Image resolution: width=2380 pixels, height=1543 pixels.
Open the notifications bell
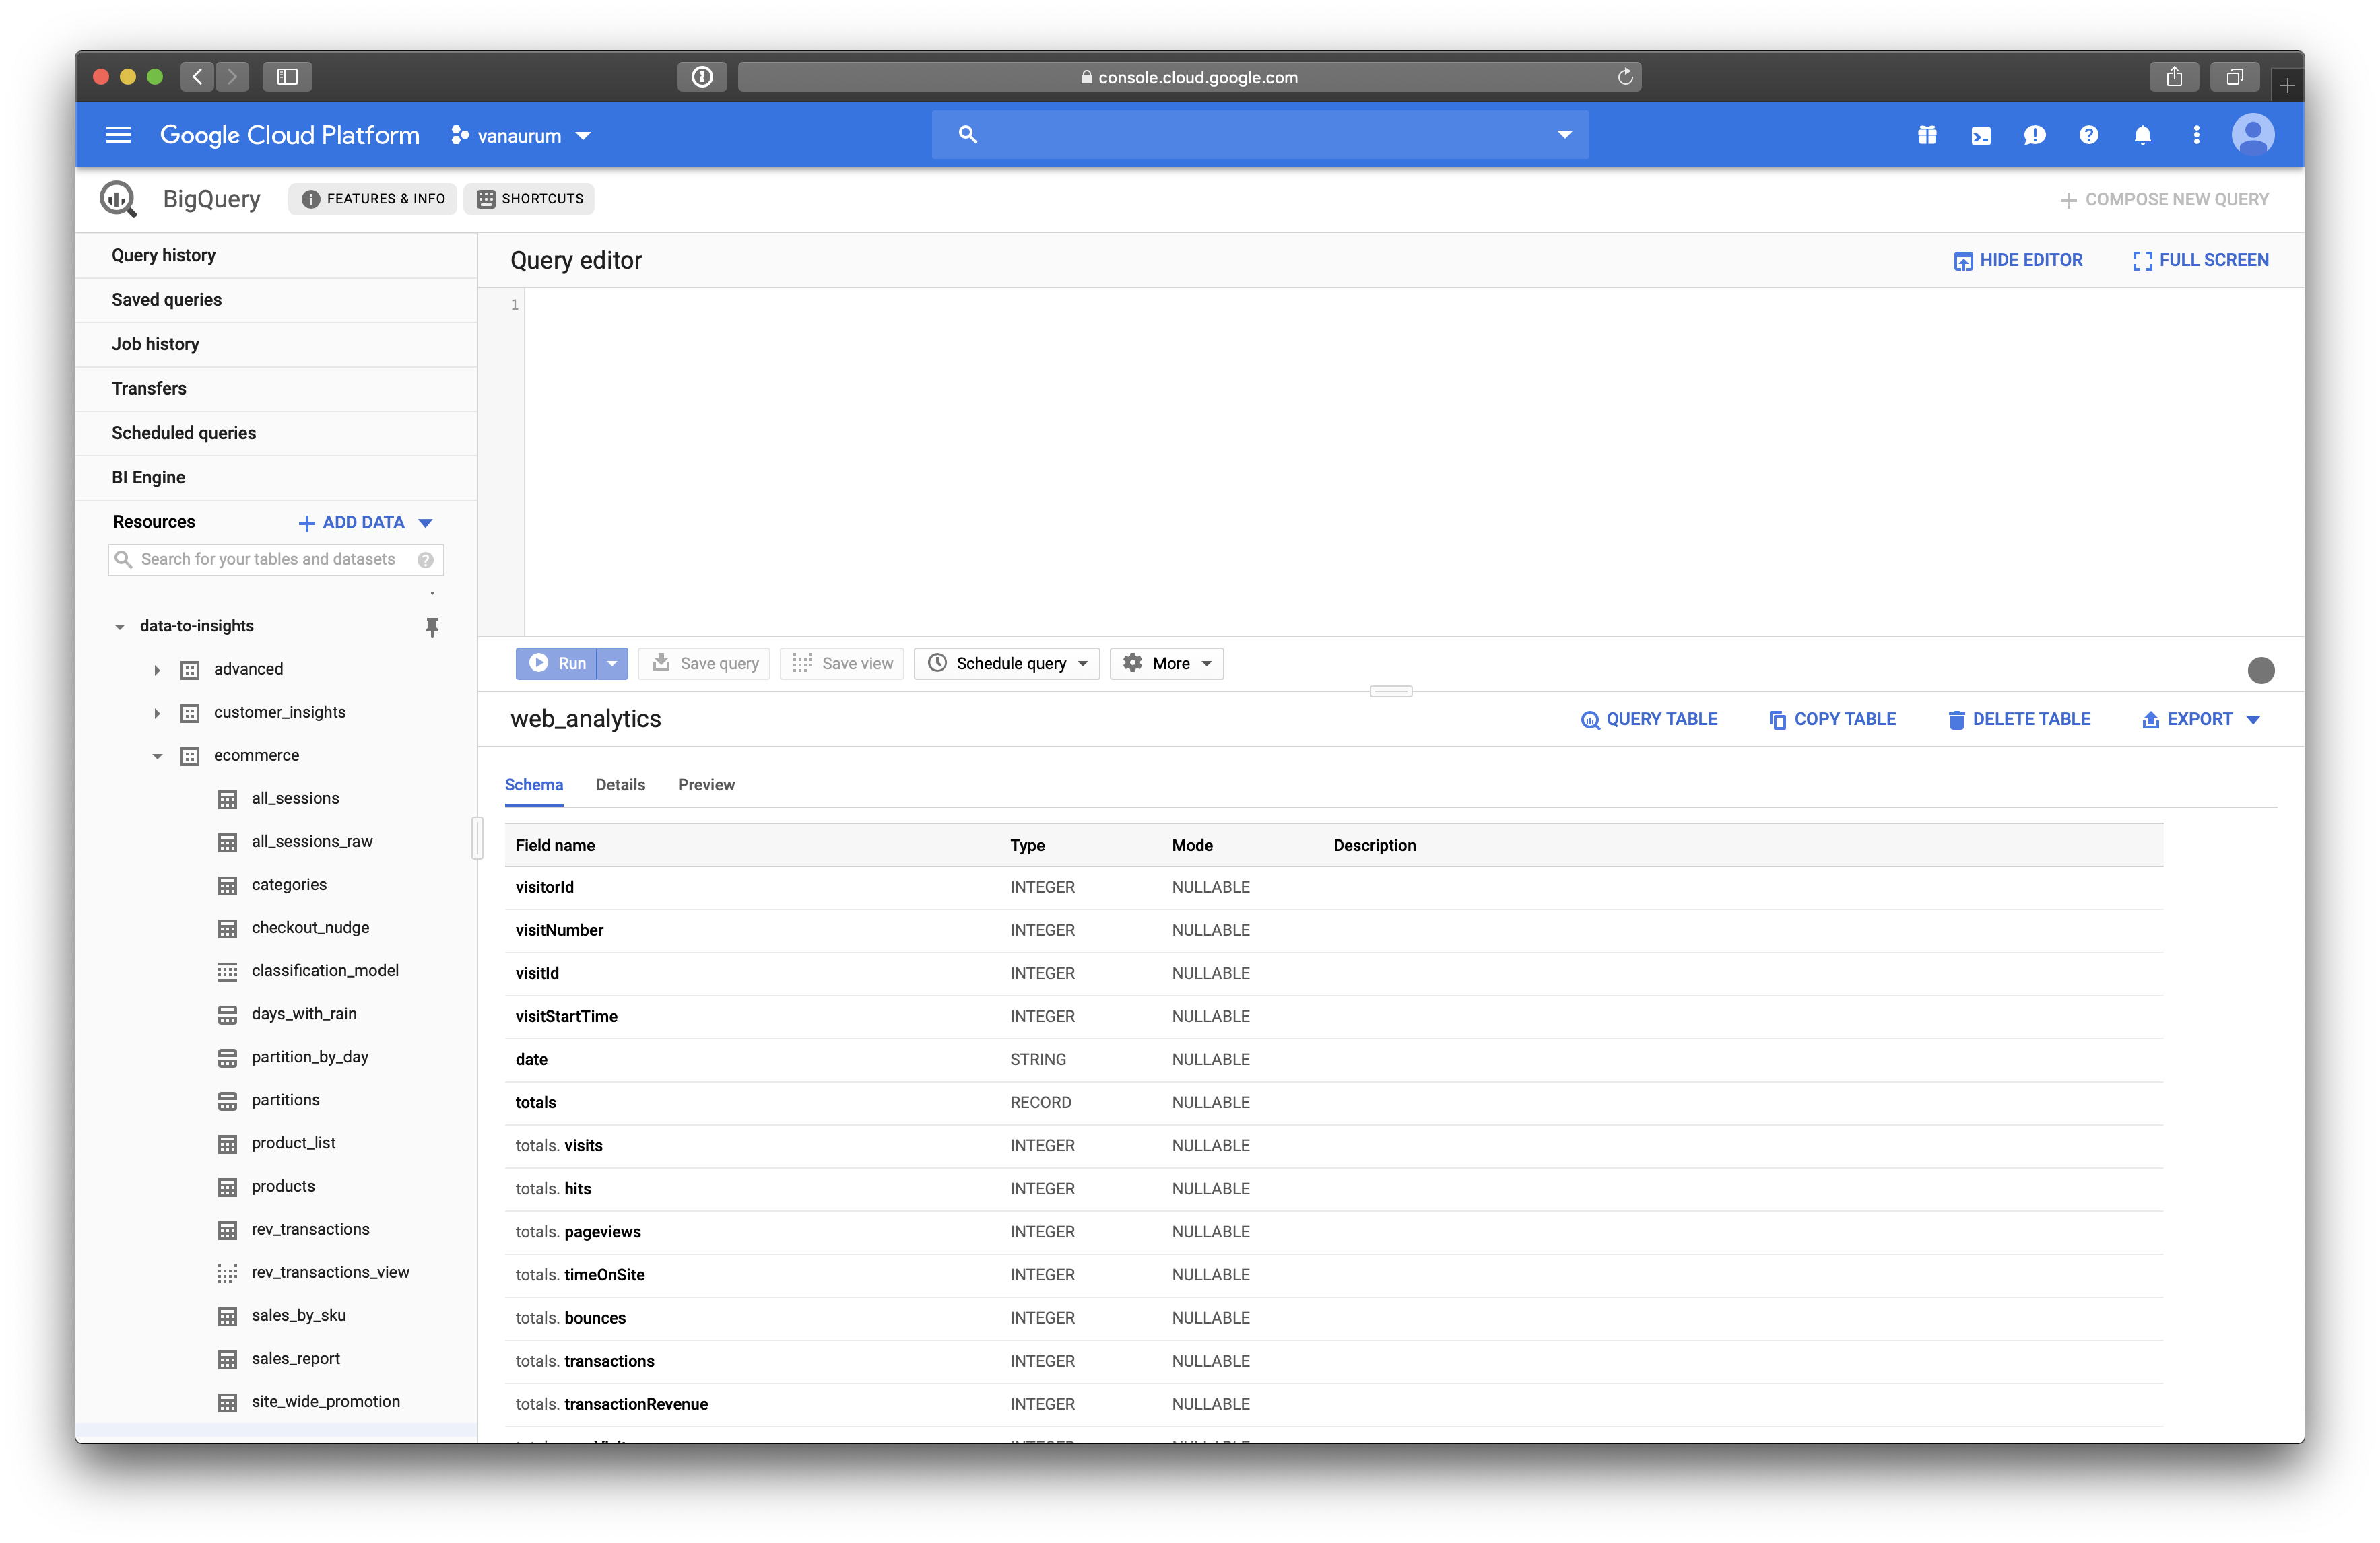coord(2142,135)
